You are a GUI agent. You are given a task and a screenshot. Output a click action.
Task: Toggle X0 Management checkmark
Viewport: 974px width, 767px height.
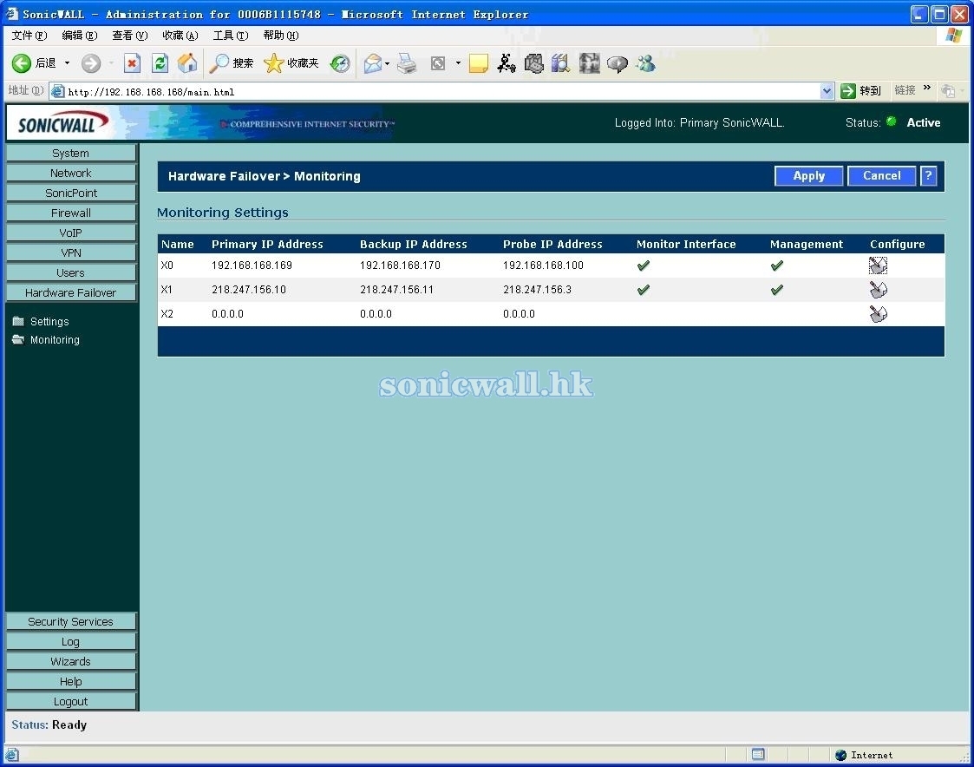tap(776, 265)
